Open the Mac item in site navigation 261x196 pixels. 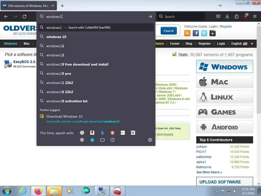point(27,43)
